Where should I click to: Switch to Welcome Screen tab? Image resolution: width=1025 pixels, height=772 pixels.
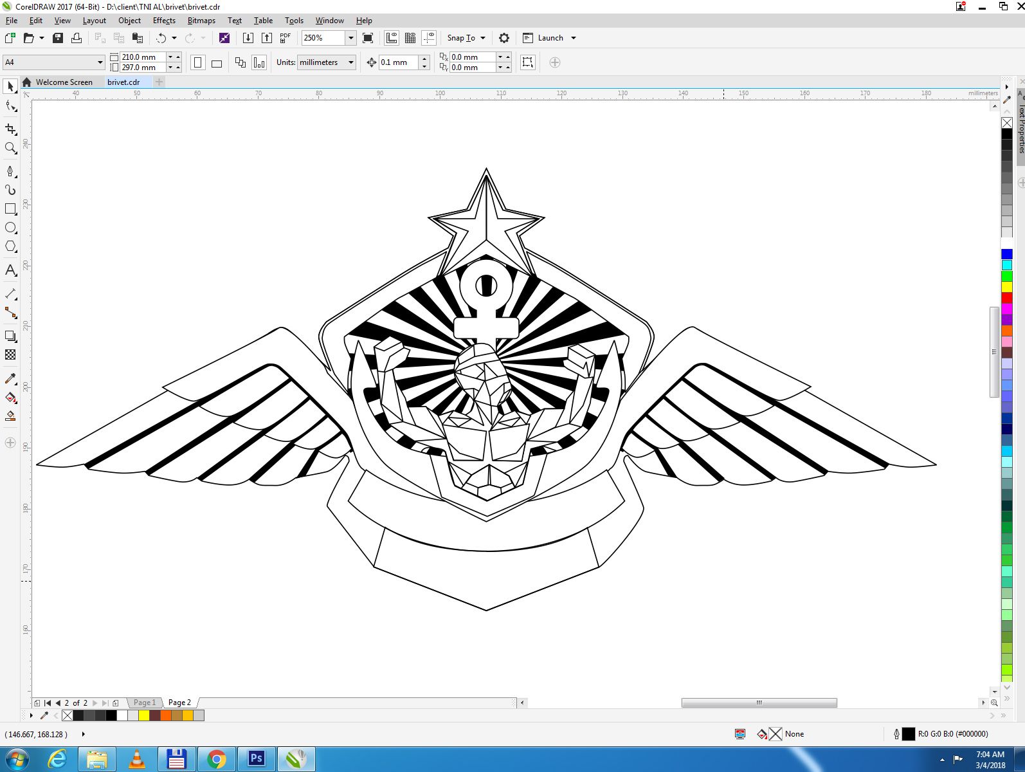[64, 82]
